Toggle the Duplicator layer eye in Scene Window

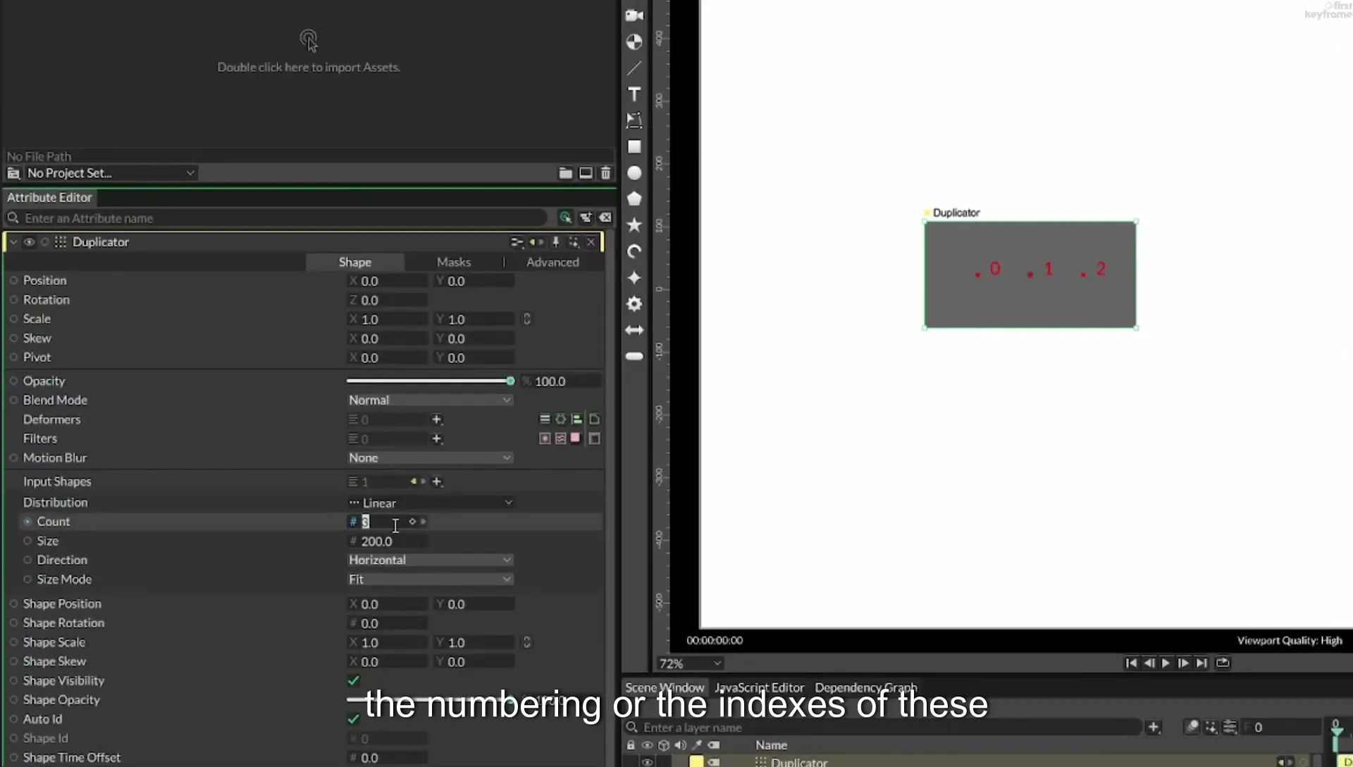pyautogui.click(x=647, y=761)
